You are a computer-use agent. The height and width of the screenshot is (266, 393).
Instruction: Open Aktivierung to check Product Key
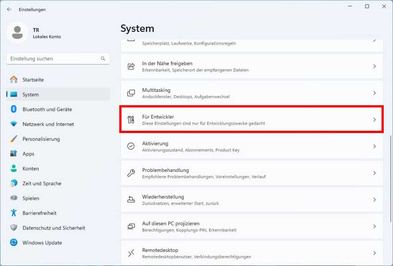[252, 146]
